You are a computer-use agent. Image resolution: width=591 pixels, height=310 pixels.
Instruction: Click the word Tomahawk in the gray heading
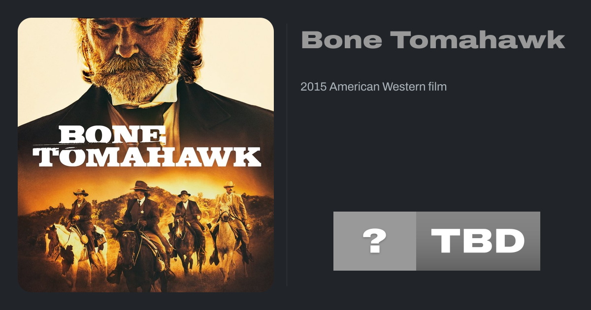coord(478,40)
